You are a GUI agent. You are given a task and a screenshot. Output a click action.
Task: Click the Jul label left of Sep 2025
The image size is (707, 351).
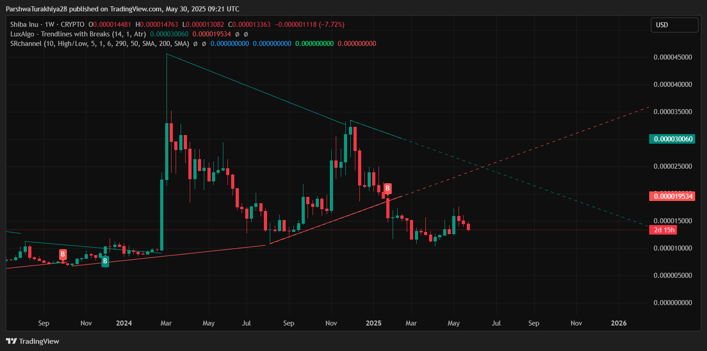click(496, 323)
